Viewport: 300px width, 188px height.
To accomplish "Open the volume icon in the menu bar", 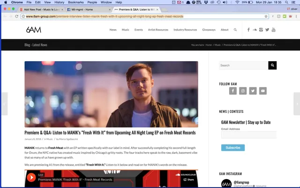I will click(x=225, y=2).
